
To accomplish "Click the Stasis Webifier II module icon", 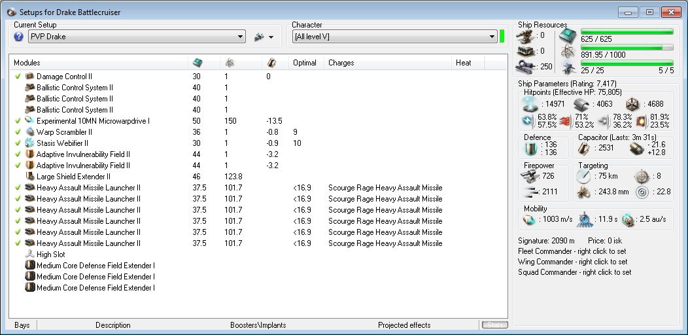I will (30, 143).
